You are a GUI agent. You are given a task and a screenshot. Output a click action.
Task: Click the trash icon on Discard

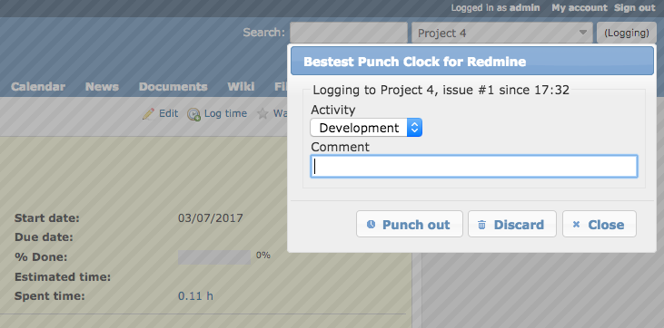482,225
